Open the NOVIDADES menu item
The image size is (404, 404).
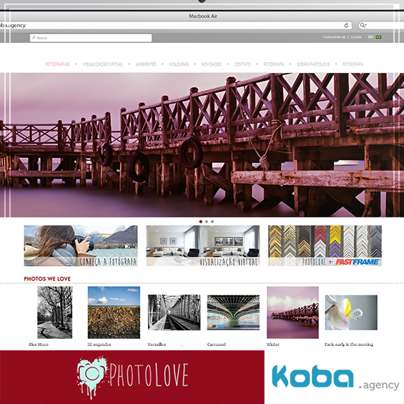(211, 64)
